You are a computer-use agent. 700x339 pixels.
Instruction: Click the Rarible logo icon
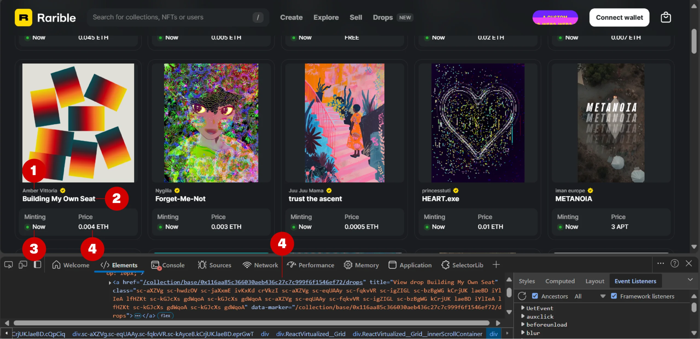click(24, 18)
